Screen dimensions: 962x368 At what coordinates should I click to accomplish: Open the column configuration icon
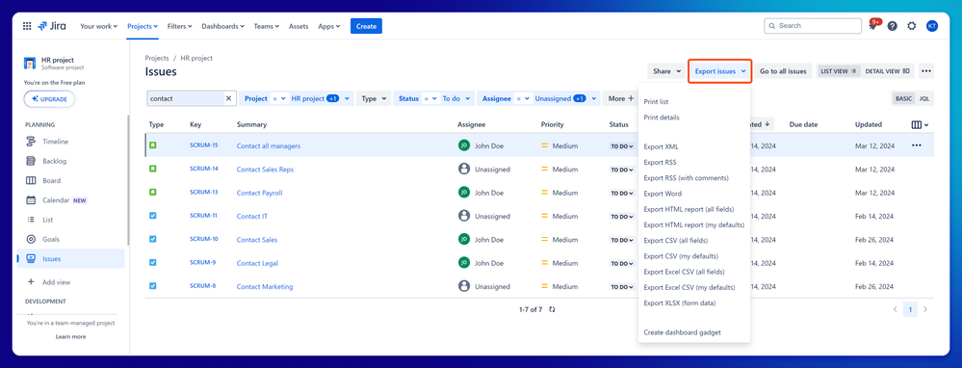pyautogui.click(x=920, y=124)
